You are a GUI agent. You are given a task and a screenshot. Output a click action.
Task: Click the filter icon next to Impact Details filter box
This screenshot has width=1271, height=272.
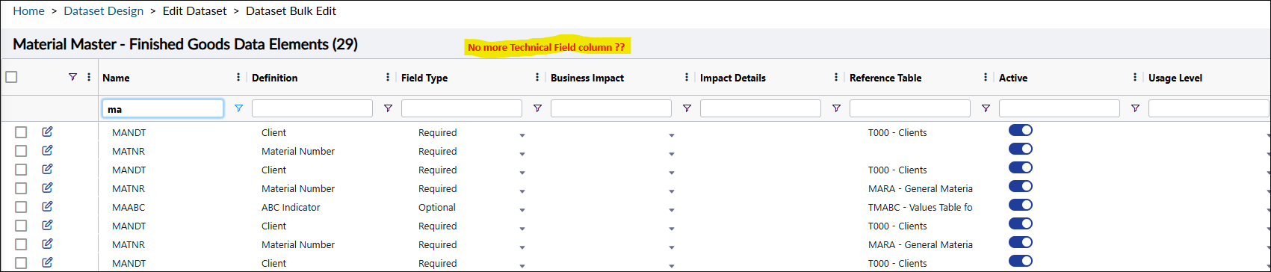[x=836, y=108]
